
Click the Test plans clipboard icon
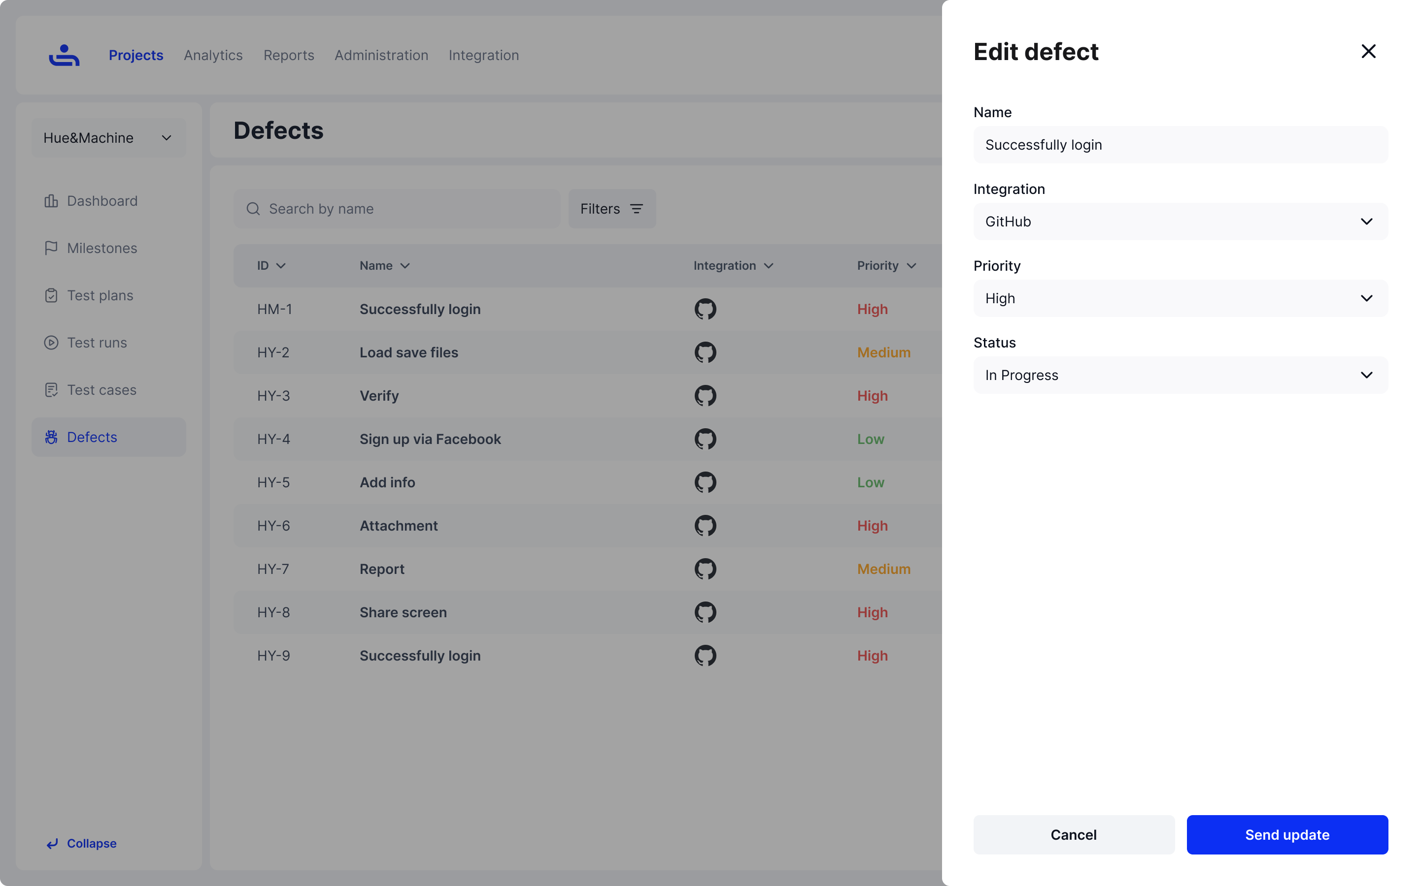51,295
